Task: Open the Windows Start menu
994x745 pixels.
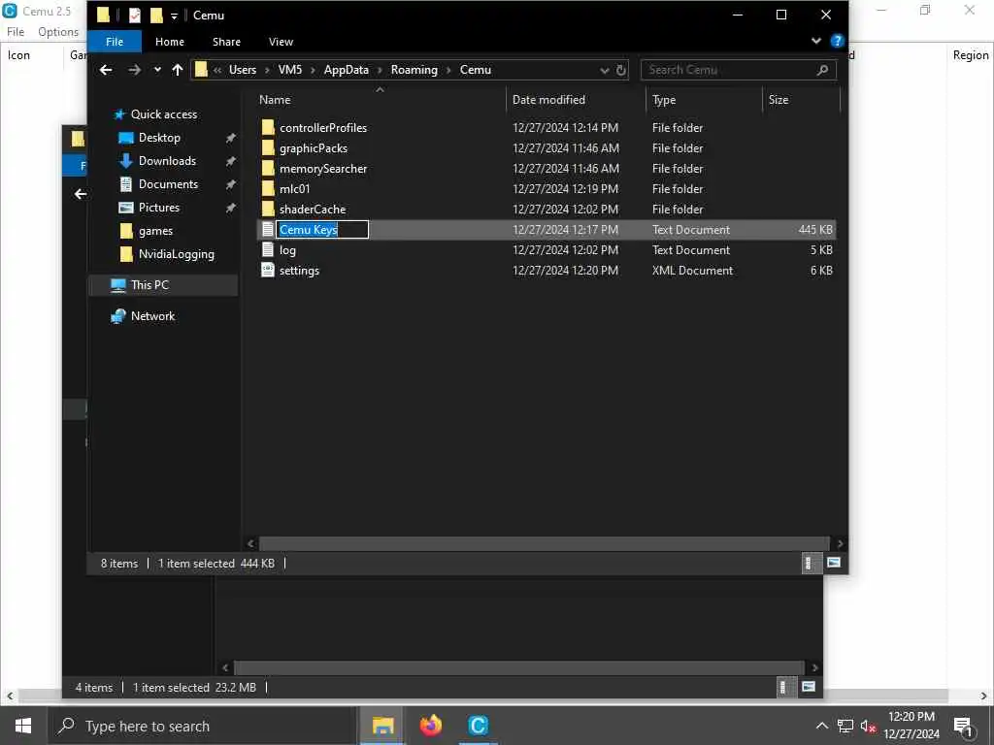Action: click(23, 726)
